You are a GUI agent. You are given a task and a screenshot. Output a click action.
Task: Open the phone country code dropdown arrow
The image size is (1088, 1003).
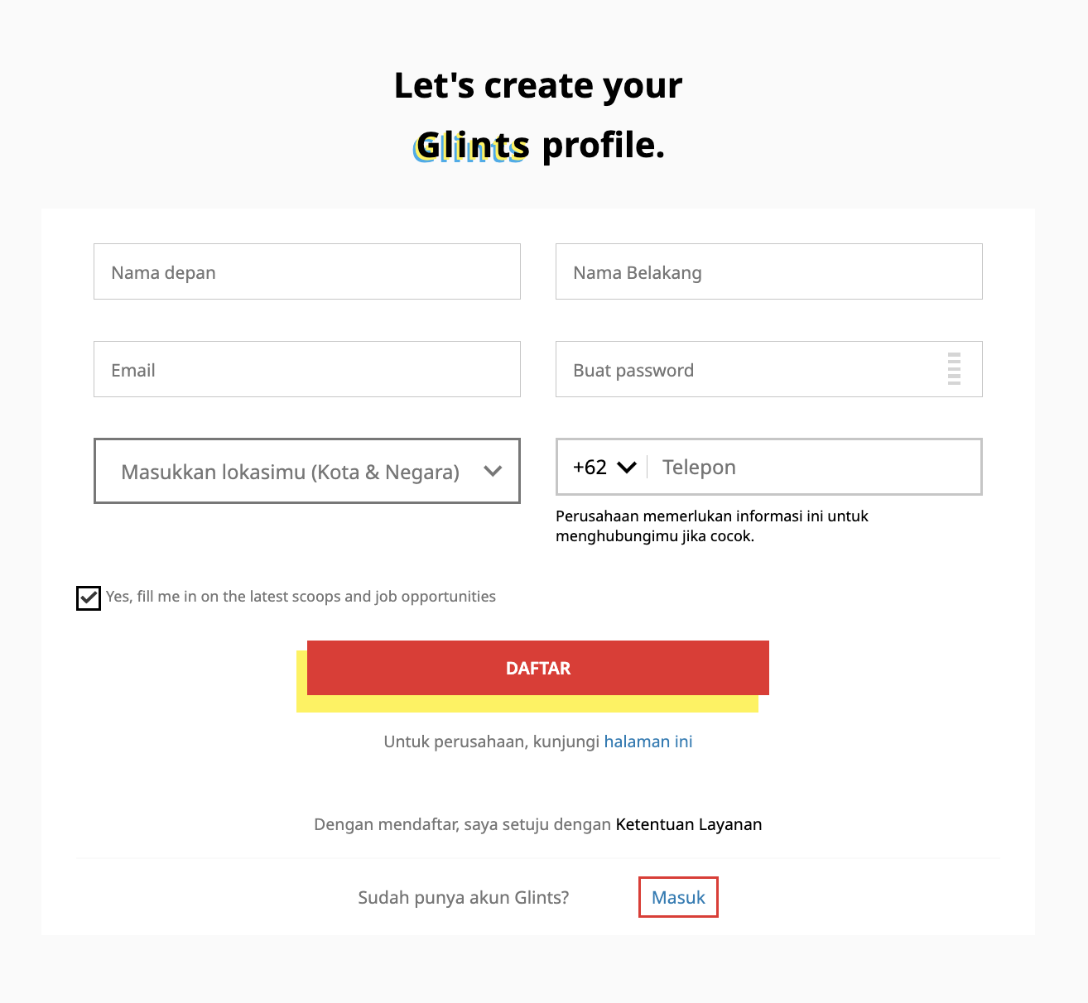pos(628,467)
